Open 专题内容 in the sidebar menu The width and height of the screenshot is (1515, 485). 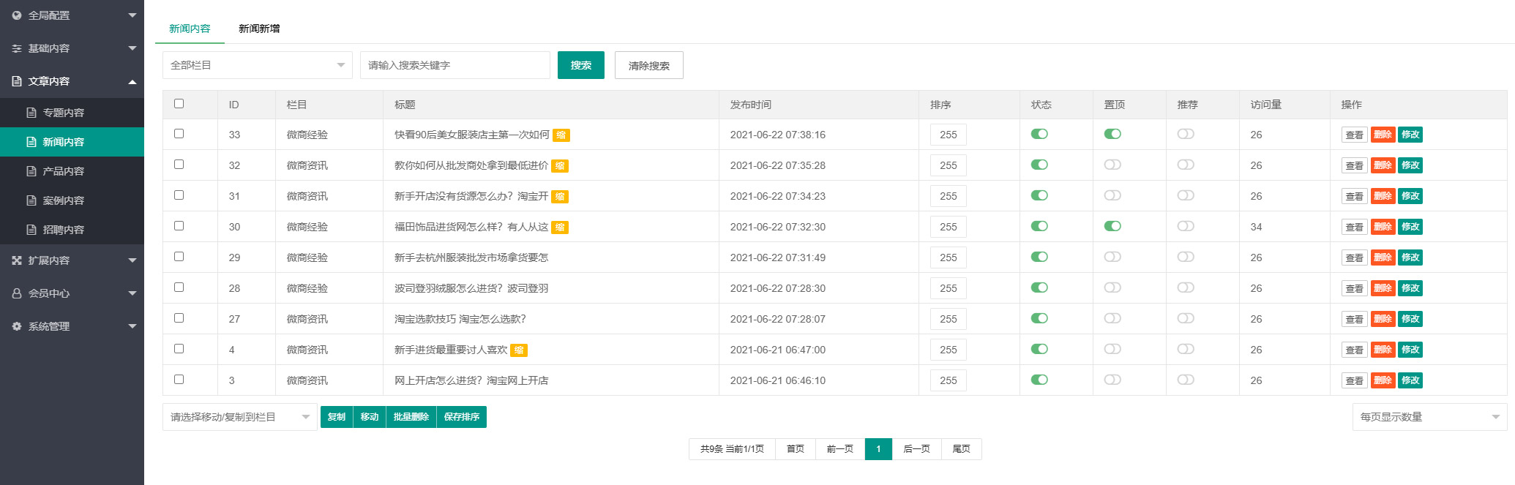(x=64, y=113)
